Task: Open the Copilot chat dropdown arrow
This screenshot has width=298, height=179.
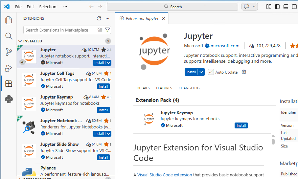Action: coord(254,7)
